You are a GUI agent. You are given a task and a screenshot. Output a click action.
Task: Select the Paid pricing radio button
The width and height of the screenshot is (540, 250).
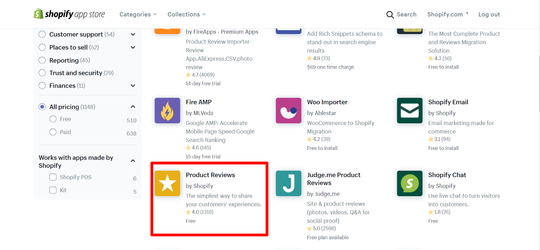pos(53,132)
